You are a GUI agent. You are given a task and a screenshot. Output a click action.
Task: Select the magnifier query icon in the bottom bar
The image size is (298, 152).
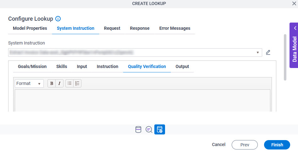(x=149, y=129)
